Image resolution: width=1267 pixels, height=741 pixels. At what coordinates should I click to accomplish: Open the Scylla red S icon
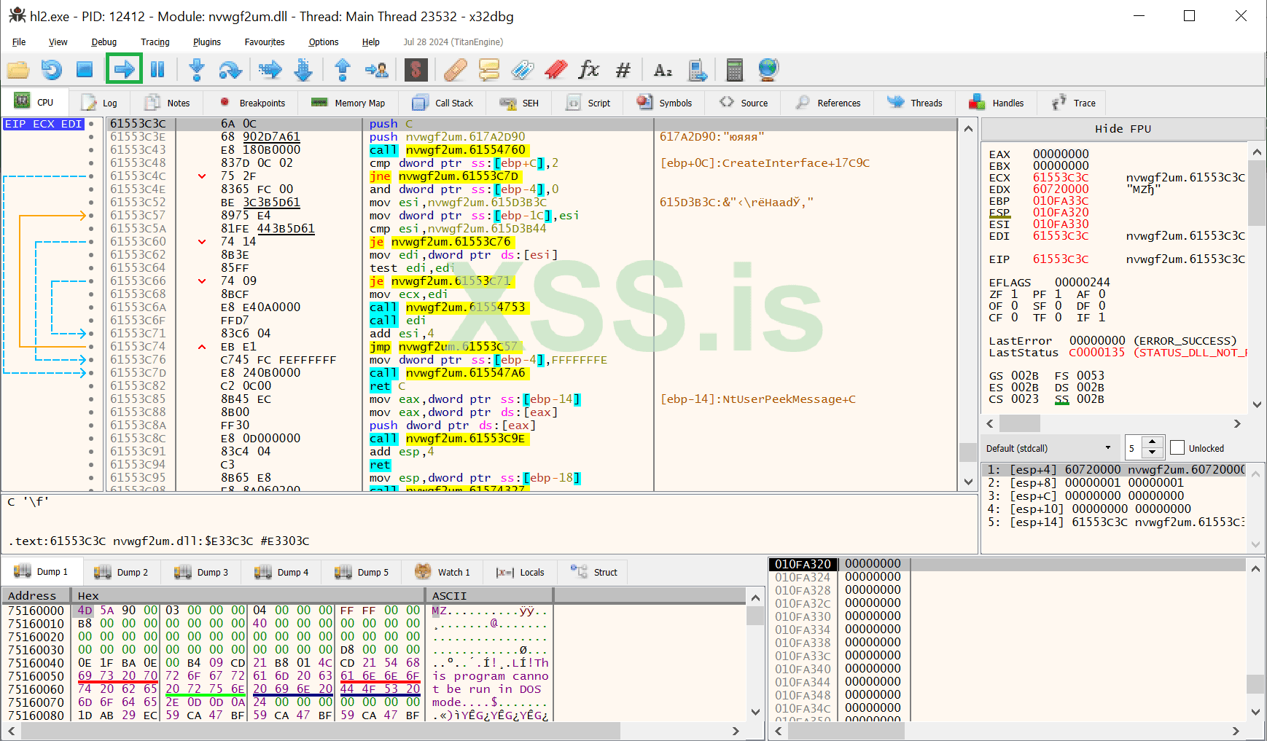click(416, 70)
